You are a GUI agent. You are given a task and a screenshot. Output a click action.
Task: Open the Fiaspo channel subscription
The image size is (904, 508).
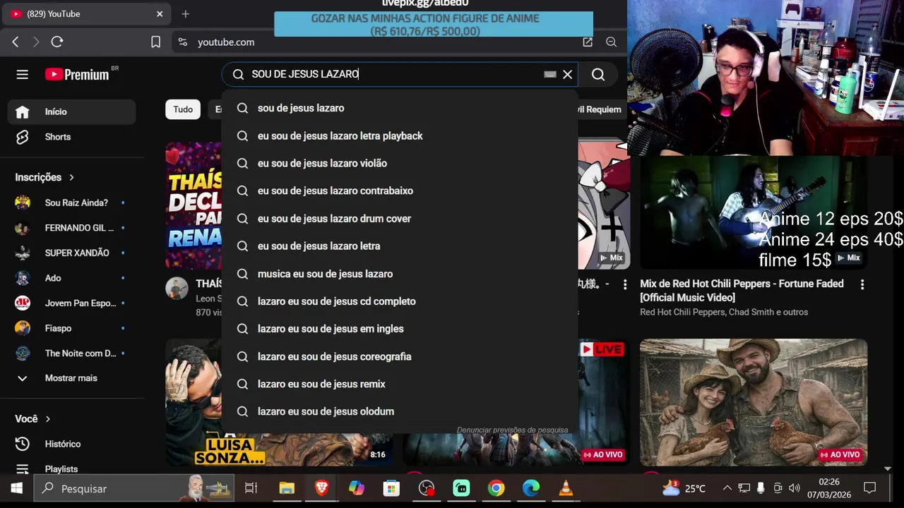click(71, 328)
